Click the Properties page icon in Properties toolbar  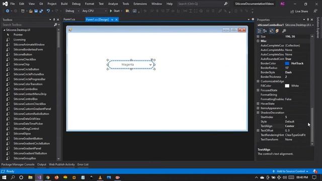point(272,31)
